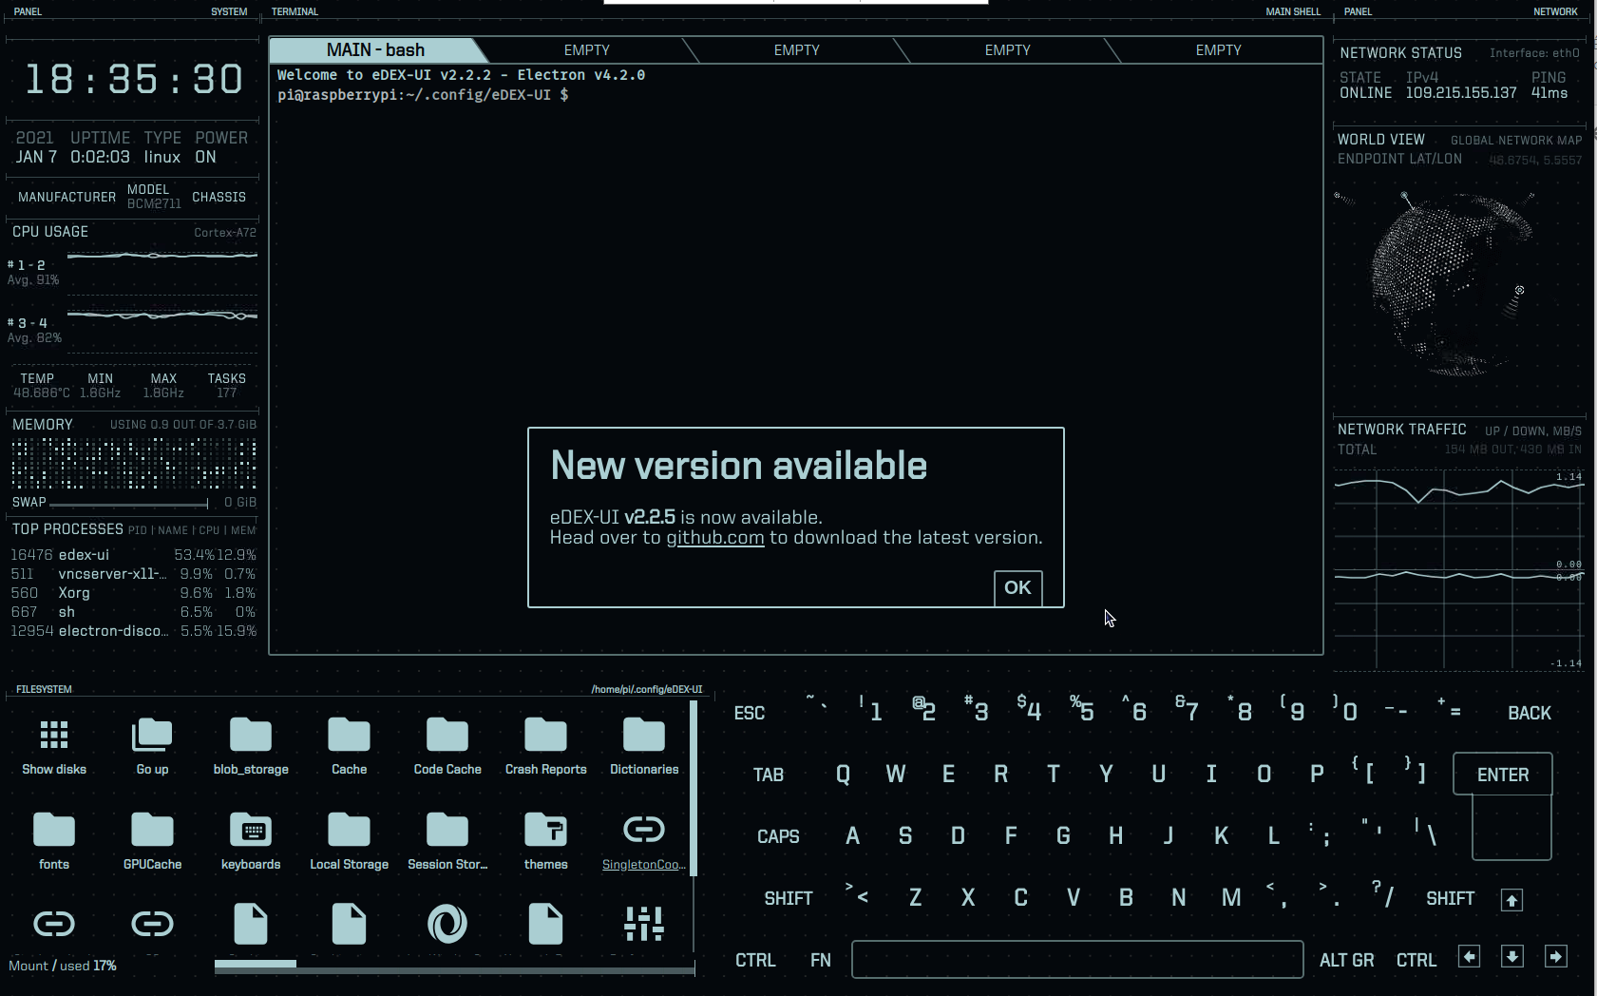1597x996 pixels.
Task: Click the MEMORY dot grid display
Action: coord(134,463)
